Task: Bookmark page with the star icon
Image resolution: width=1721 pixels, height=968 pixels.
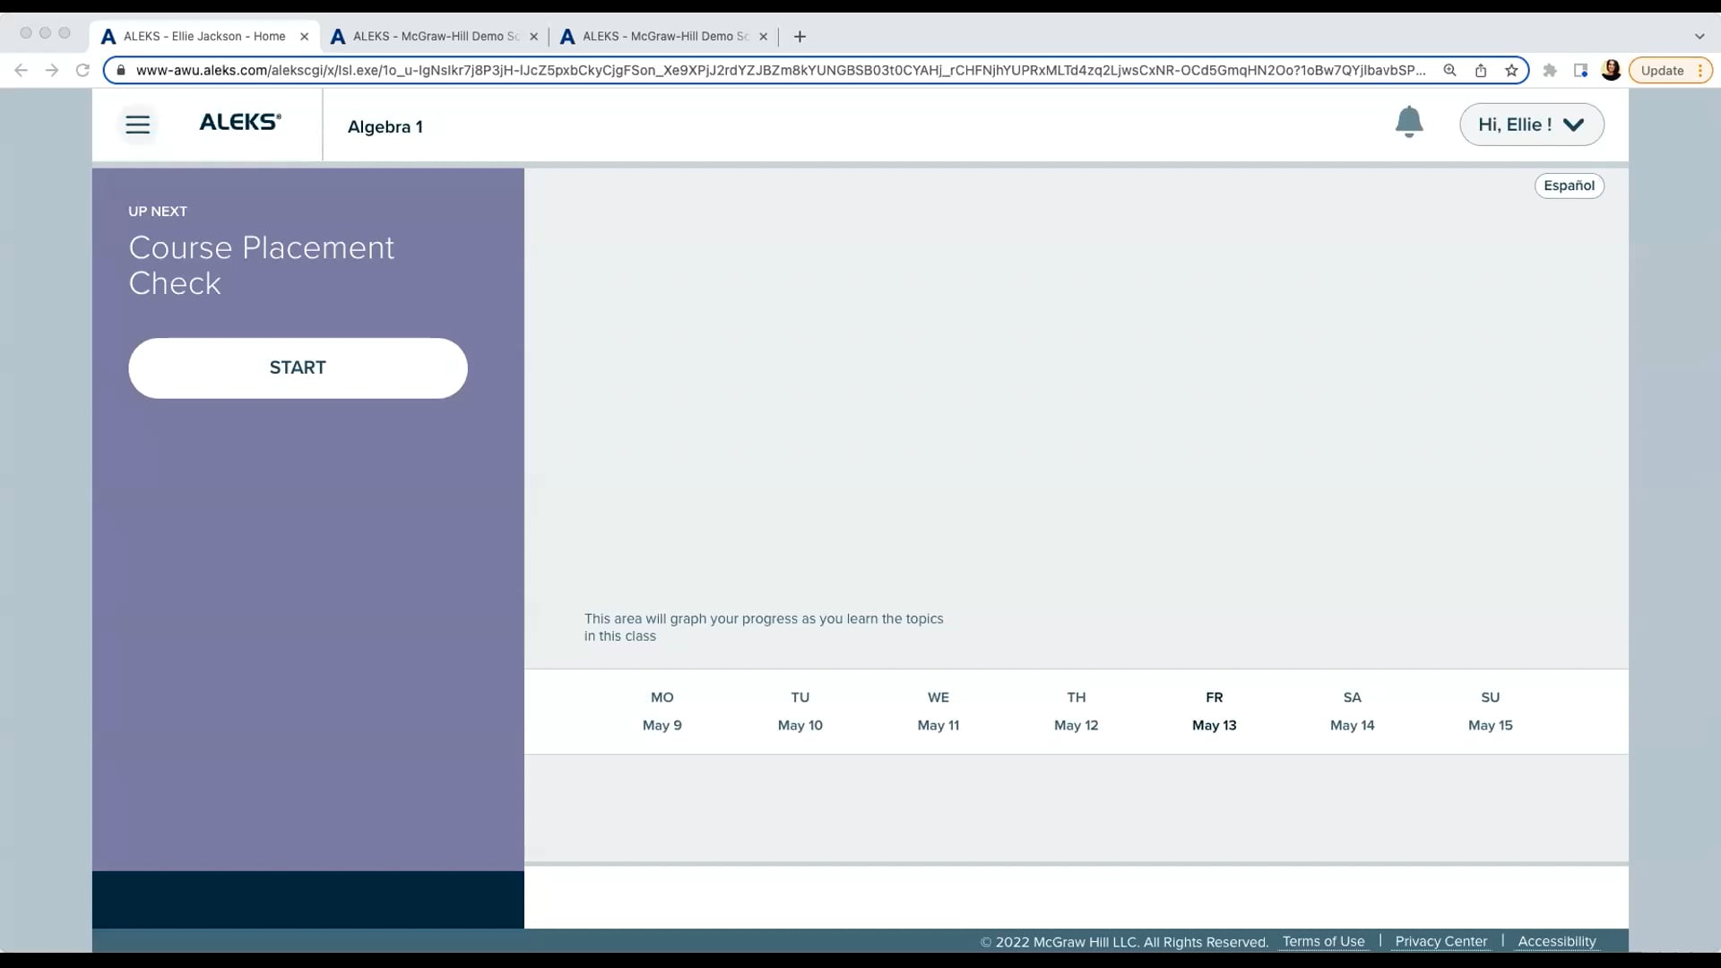Action: click(1511, 71)
